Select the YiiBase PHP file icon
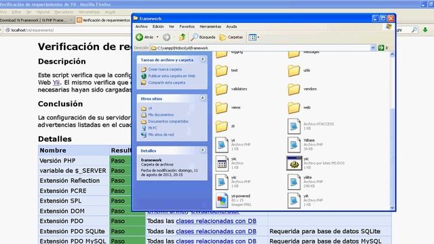This screenshot has width=434, height=244. tap(294, 144)
